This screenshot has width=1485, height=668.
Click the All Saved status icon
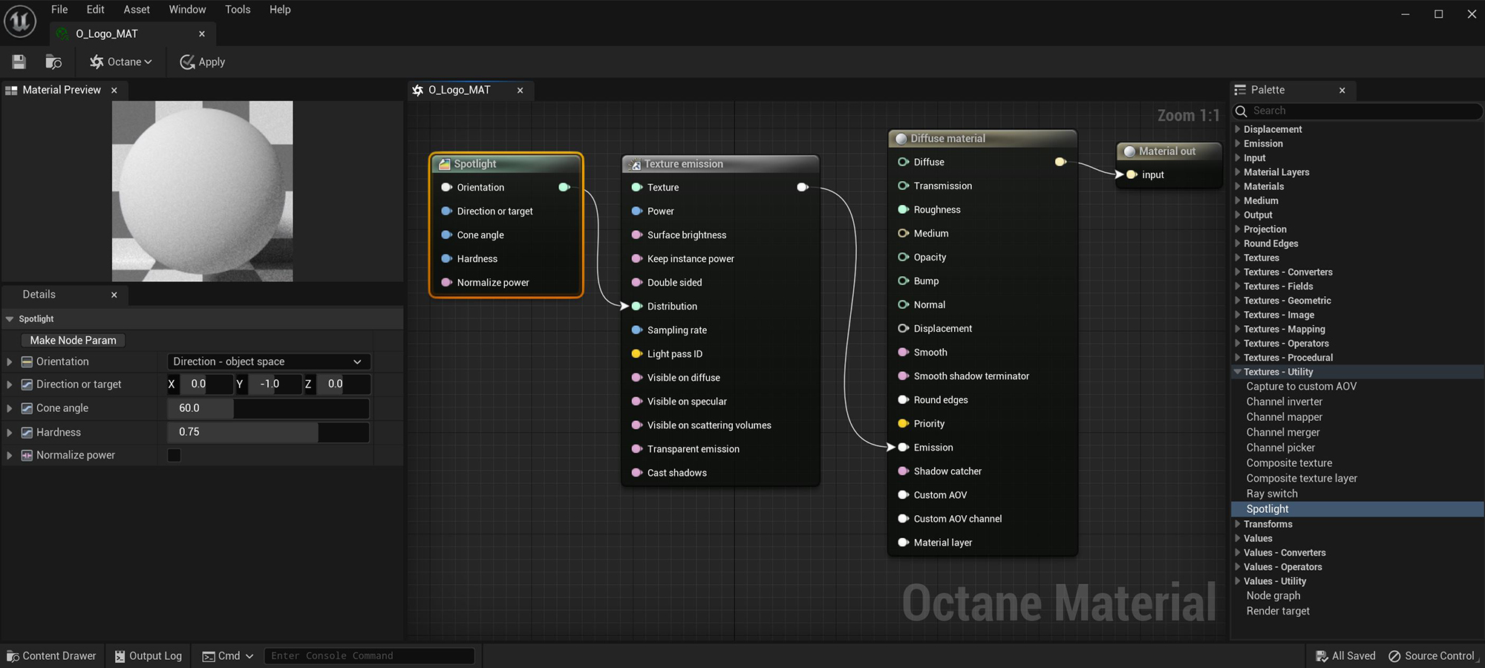1322,656
